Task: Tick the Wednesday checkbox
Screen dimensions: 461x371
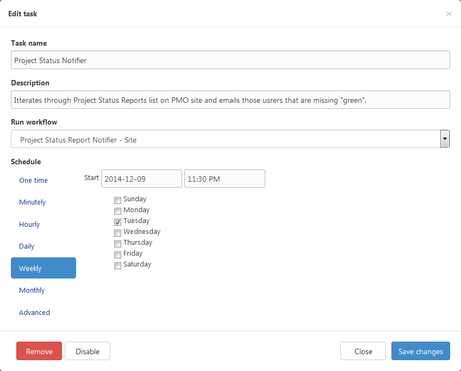Action: coord(117,233)
